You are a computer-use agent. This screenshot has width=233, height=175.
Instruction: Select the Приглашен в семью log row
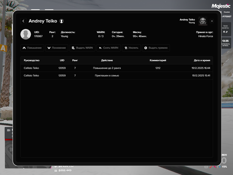pos(116,76)
